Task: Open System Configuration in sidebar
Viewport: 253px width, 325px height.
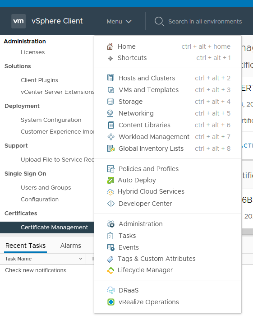Action: click(x=51, y=120)
